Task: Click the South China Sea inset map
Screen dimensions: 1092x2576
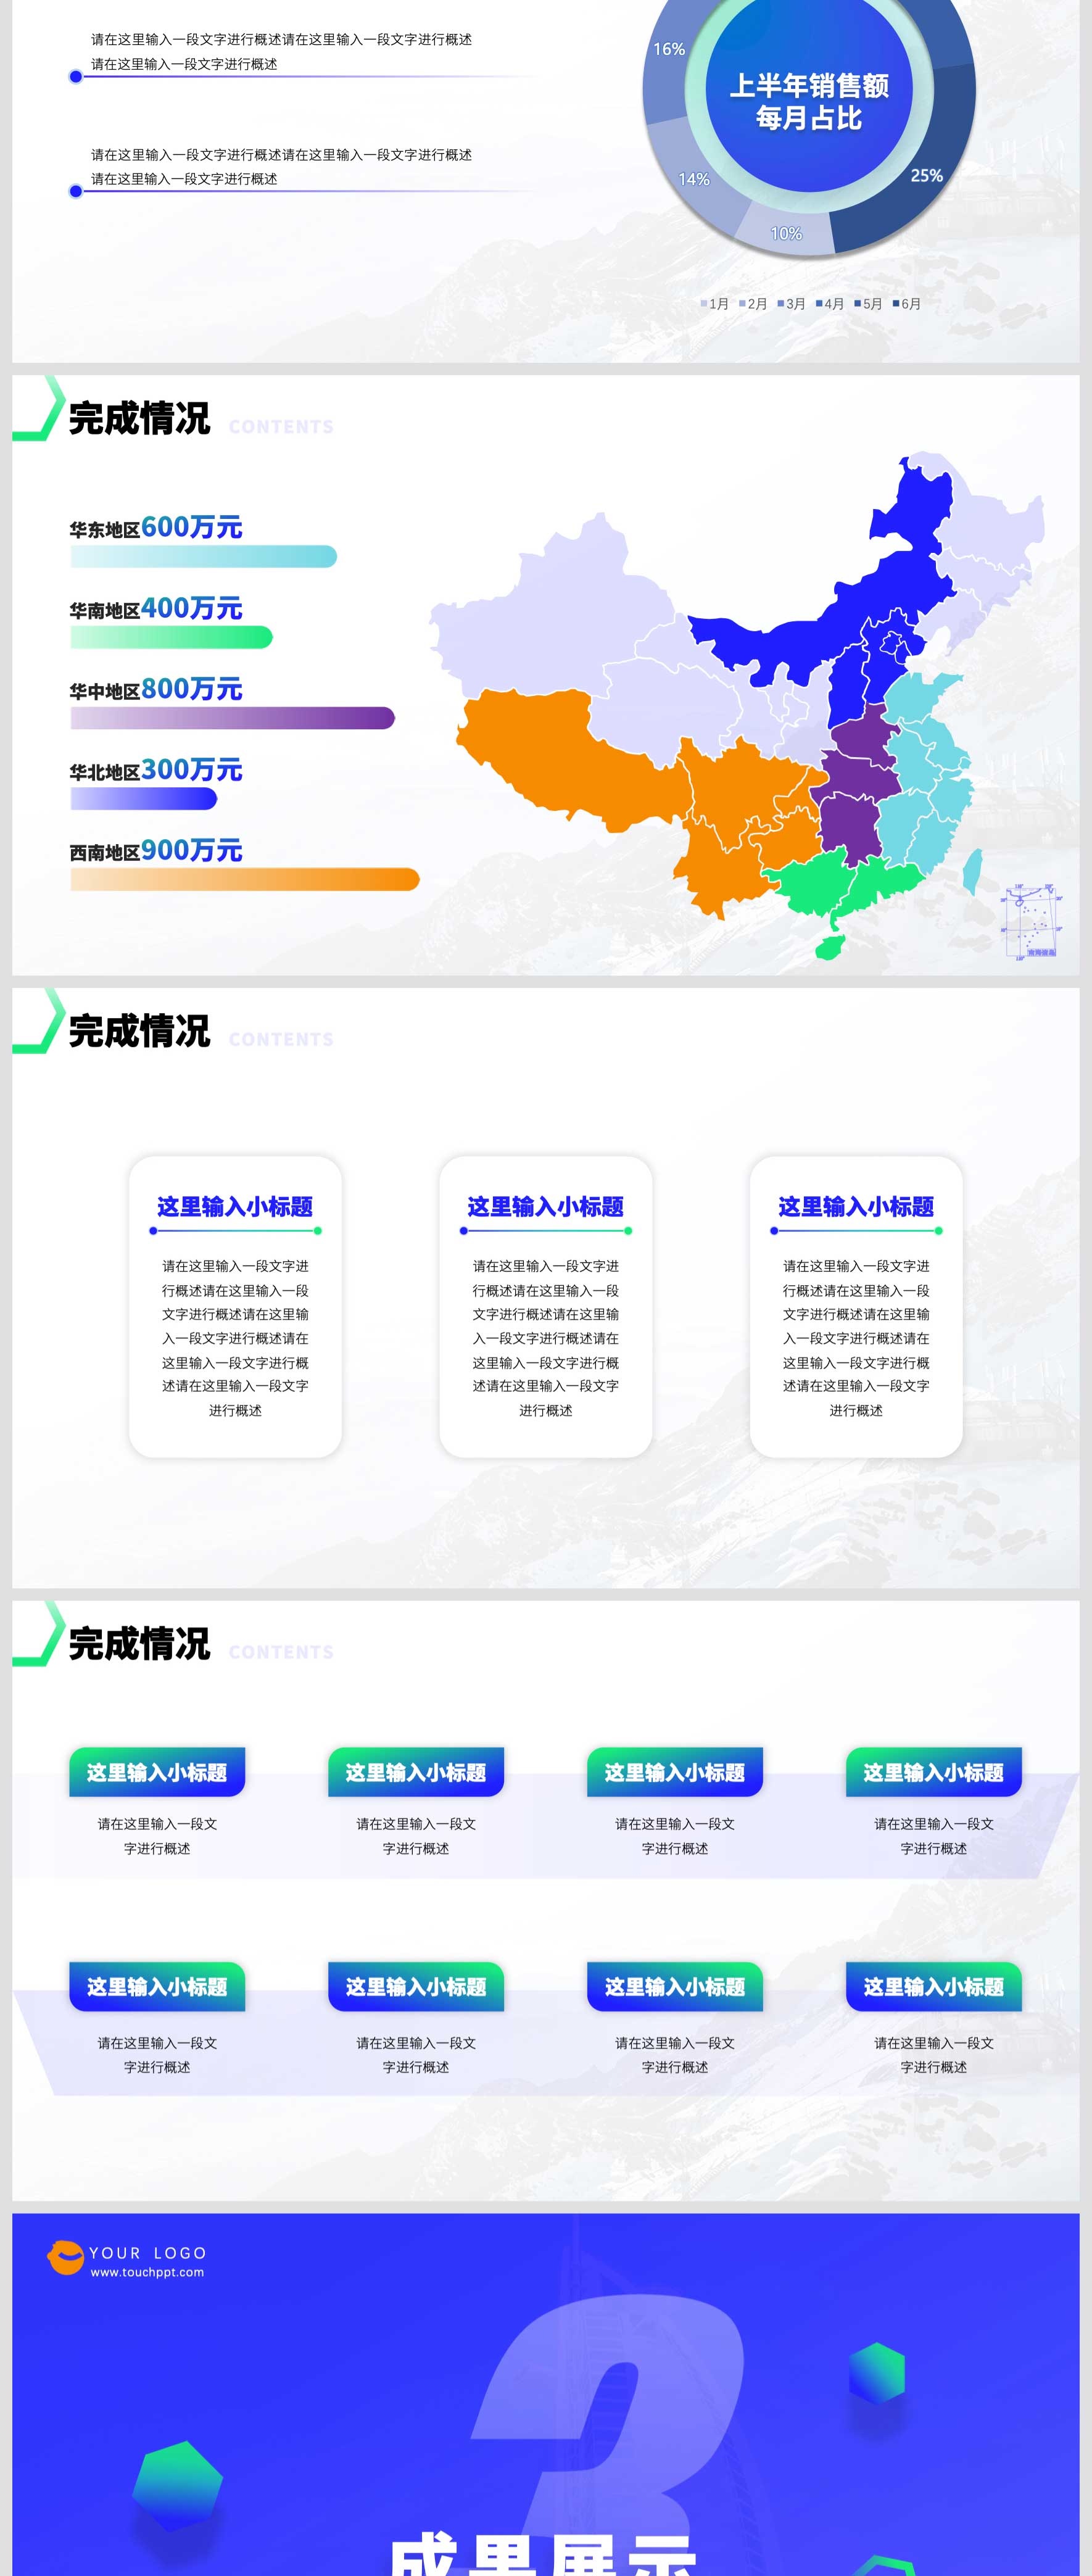Action: 1030,920
